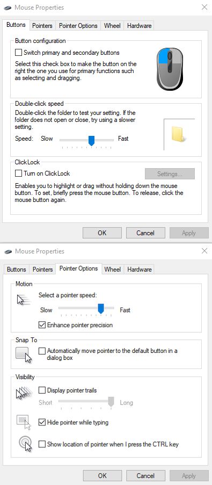This screenshot has height=485, width=212.
Task: Click Cancel in the Pointer Options dialog
Action: (145, 475)
